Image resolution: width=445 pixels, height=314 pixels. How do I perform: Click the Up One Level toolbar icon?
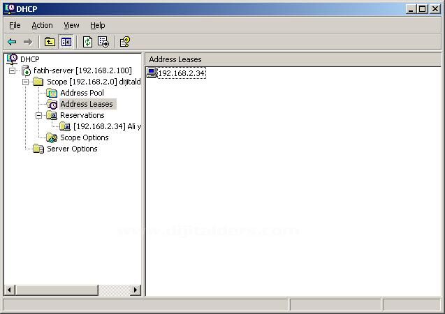pos(50,42)
